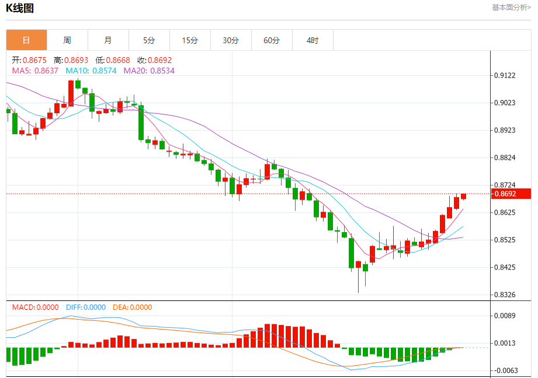
Task: Open the 30分 interval tab
Action: [x=231, y=40]
